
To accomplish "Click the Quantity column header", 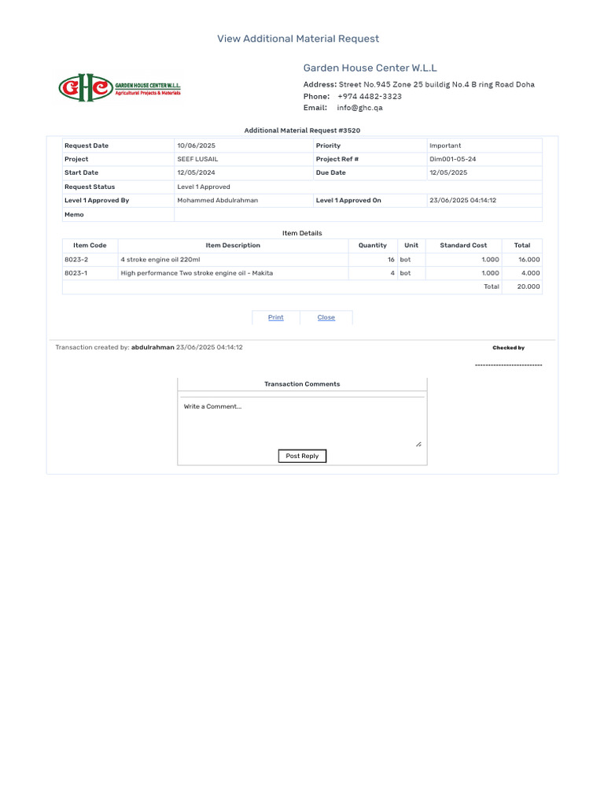I will [x=373, y=246].
